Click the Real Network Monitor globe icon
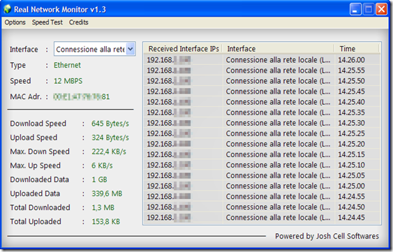 point(7,9)
